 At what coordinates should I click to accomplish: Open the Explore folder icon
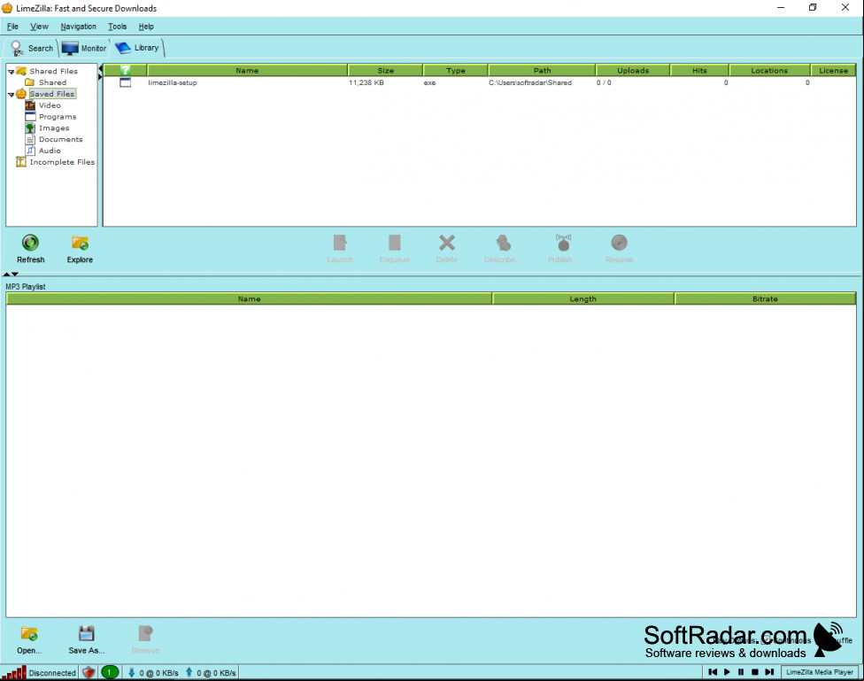click(x=80, y=243)
